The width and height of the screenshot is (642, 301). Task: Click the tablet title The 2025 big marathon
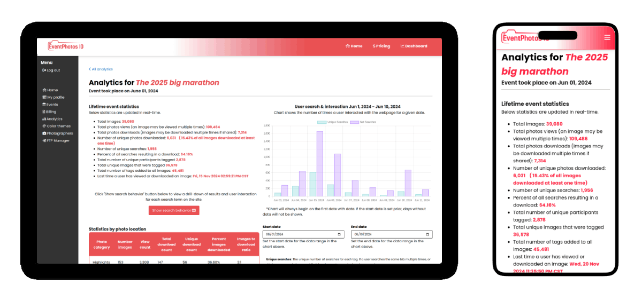tap(178, 83)
